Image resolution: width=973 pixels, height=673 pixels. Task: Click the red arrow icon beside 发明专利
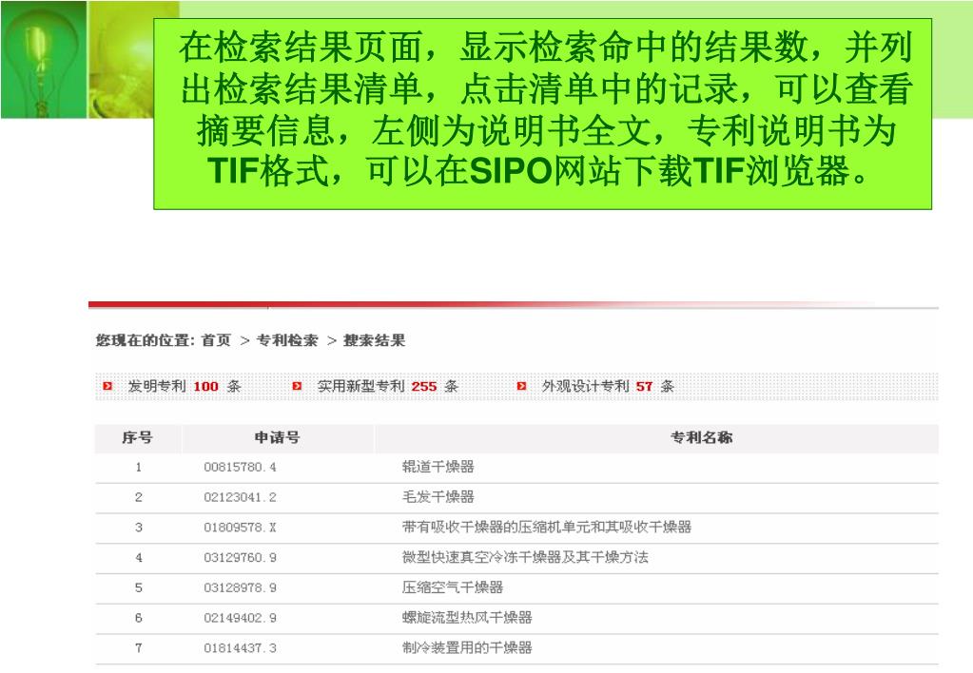pos(108,387)
